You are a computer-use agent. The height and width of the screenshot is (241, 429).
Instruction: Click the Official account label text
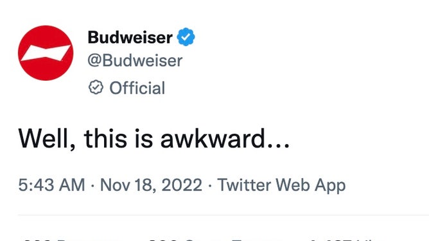[x=137, y=88]
